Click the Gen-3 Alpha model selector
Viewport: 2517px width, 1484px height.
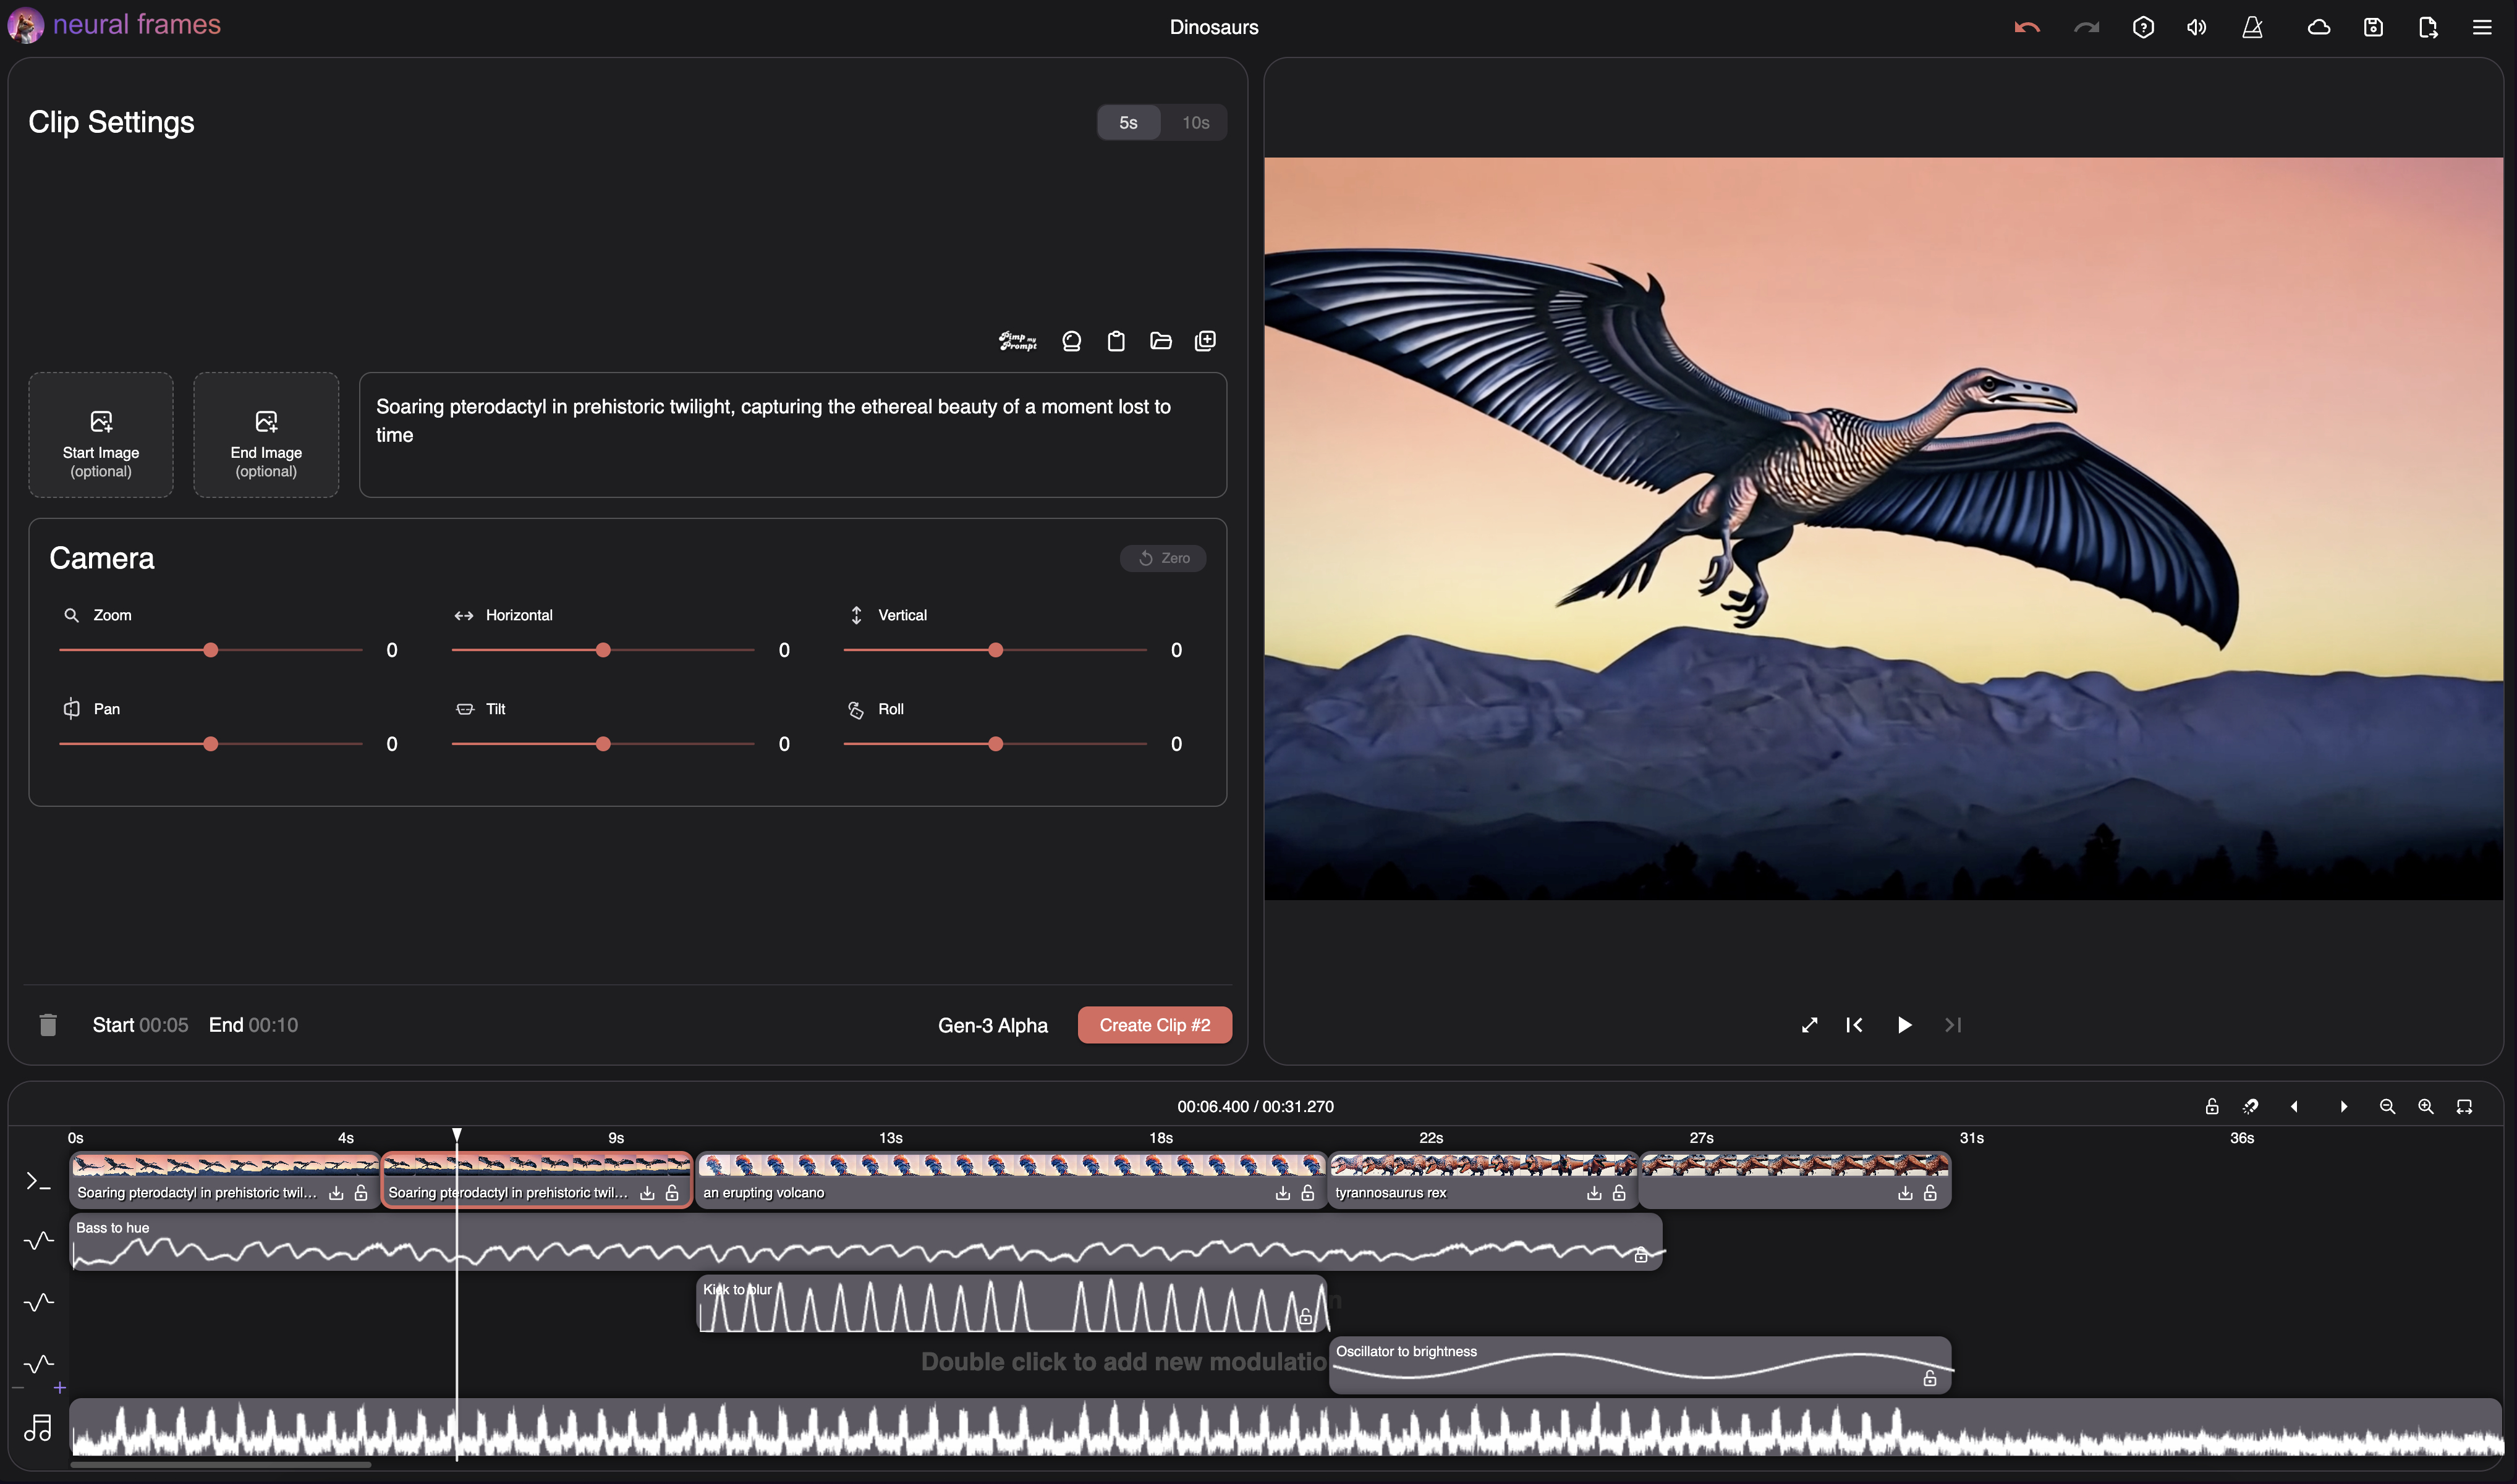click(992, 1025)
